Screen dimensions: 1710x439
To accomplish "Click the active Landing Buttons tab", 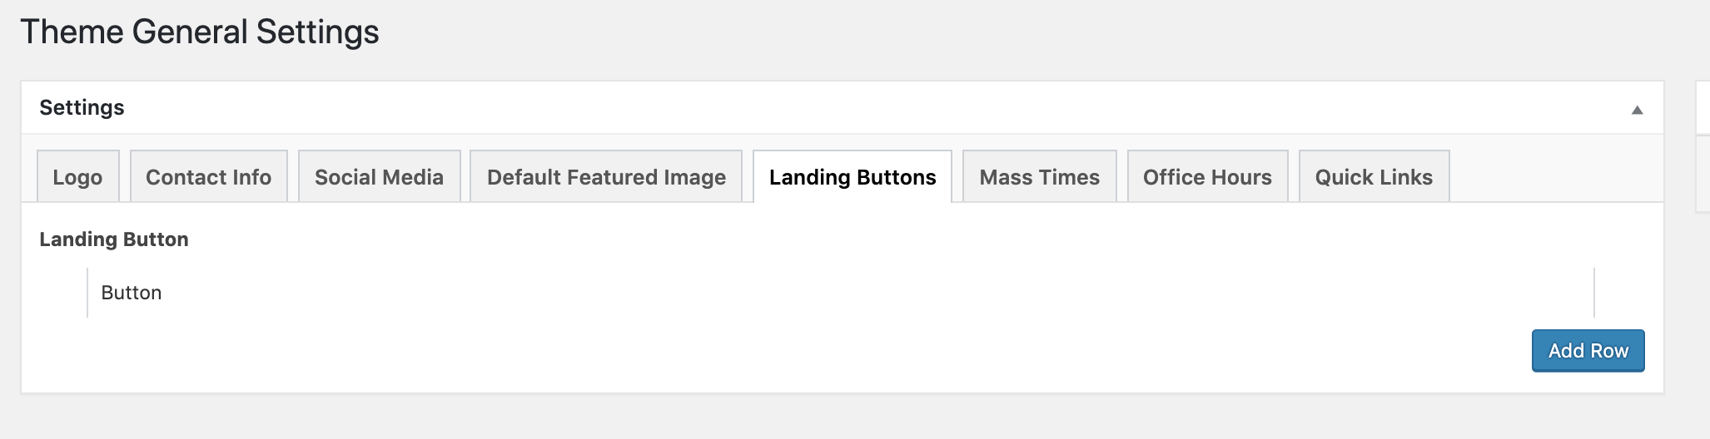I will 853,177.
